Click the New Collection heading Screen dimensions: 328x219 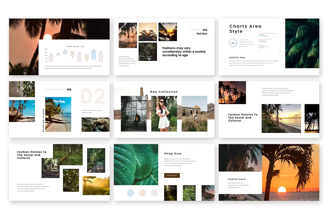click(164, 92)
